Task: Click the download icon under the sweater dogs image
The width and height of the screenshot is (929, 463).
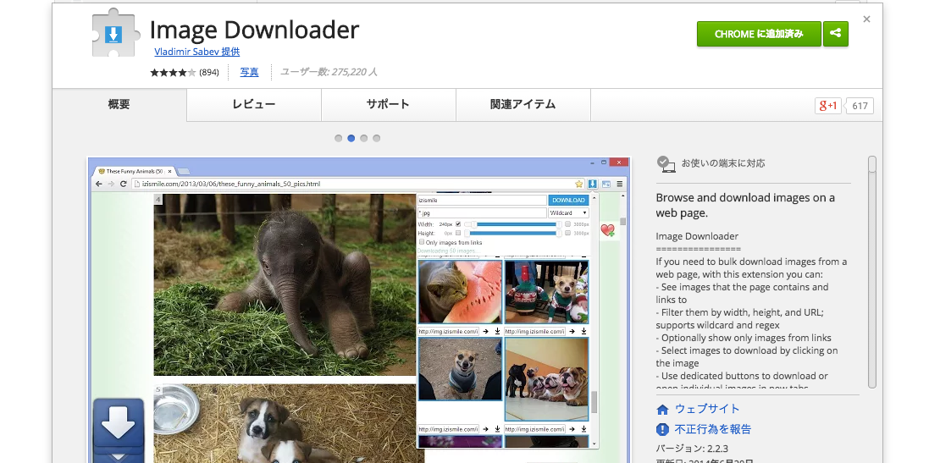Action: 583,332
